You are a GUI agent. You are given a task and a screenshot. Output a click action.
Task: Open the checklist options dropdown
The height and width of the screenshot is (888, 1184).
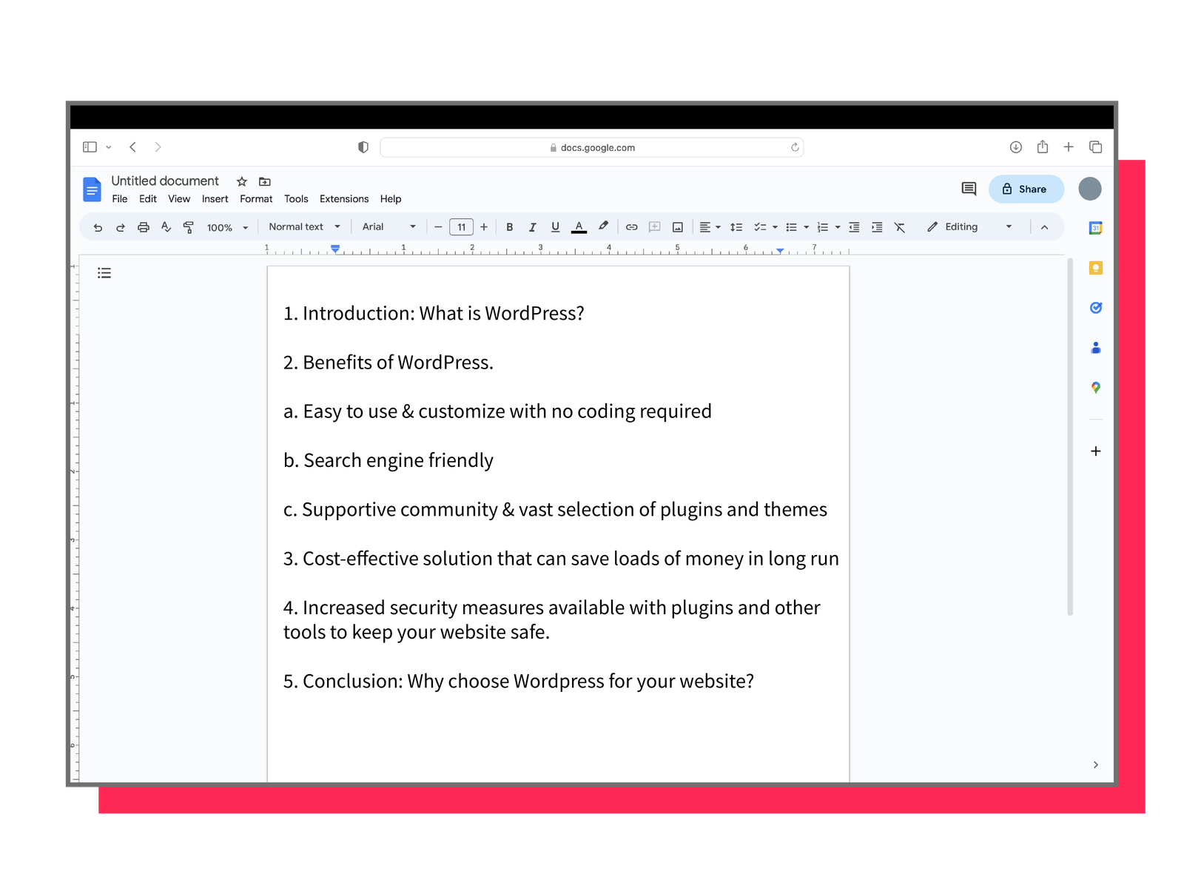[775, 227]
